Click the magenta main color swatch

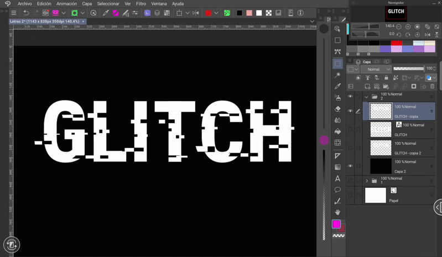(x=336, y=224)
